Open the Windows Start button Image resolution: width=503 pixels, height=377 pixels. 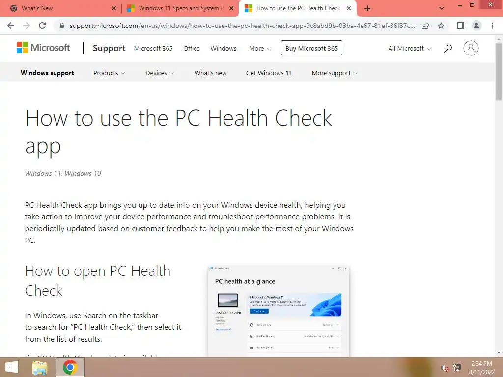coord(12,367)
